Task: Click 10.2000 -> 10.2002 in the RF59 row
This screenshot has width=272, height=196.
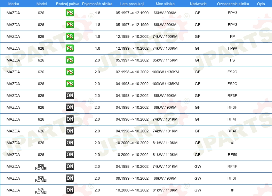Action: pos(132,155)
